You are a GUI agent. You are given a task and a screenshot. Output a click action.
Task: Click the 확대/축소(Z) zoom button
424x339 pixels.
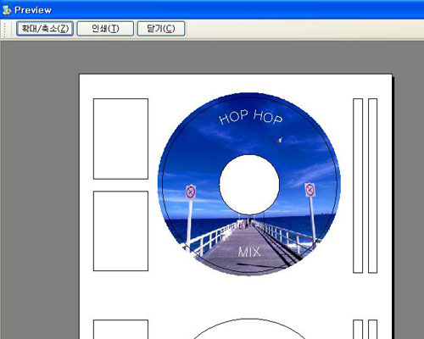[x=45, y=29]
